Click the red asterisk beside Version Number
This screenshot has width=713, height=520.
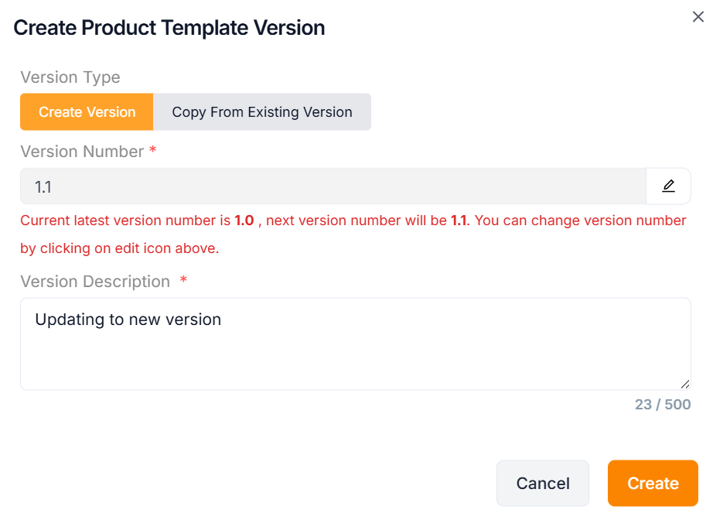[153, 151]
